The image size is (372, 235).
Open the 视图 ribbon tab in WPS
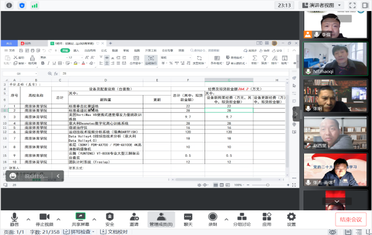click(x=137, y=51)
